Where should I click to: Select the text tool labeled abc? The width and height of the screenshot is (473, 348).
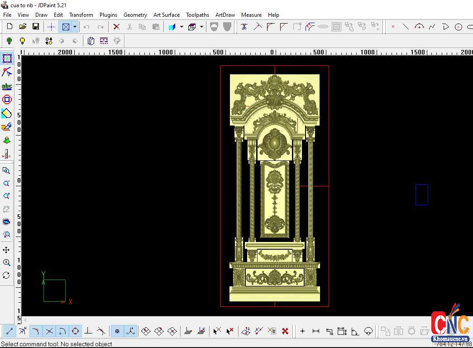coord(7,86)
